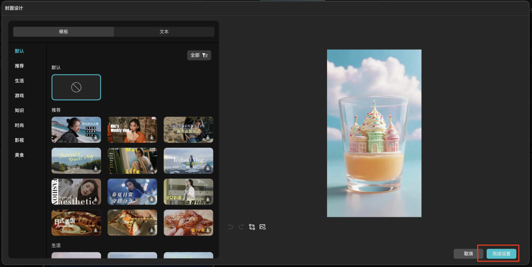The height and width of the screenshot is (267, 532).
Task: Click the cover preview image
Action: pyautogui.click(x=374, y=133)
